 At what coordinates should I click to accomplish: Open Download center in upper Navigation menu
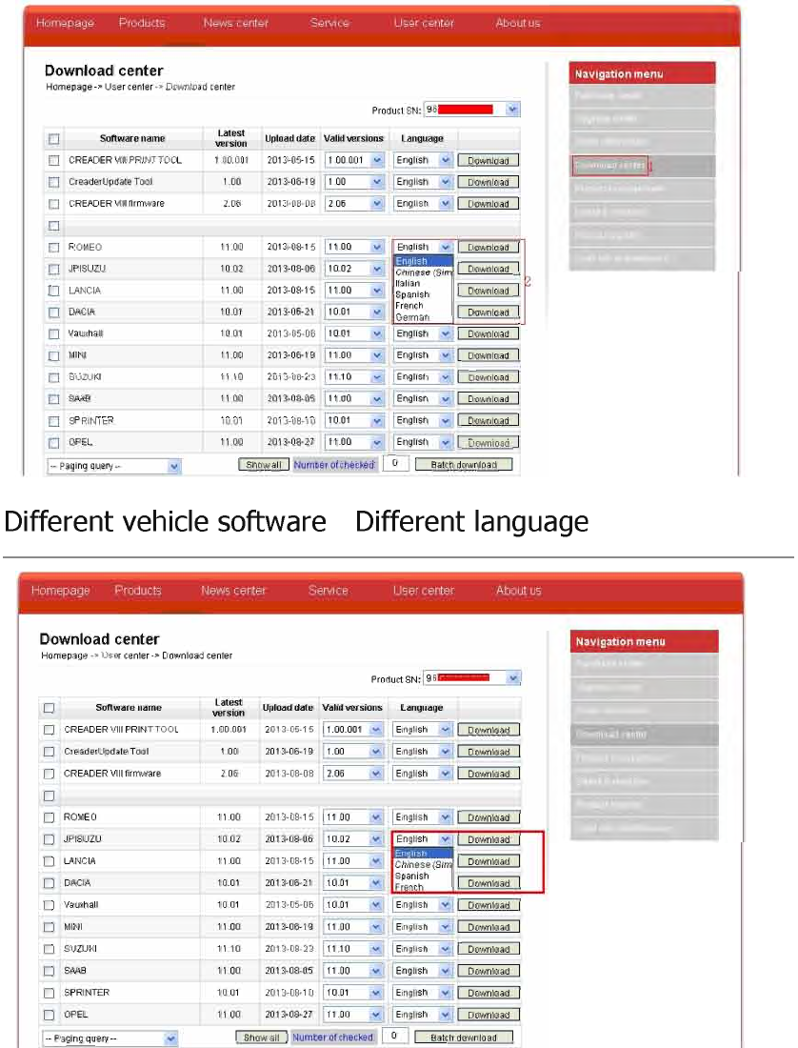(x=609, y=165)
